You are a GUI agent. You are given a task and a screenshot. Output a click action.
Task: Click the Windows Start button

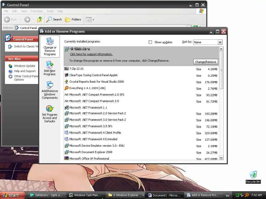[x=12, y=195]
